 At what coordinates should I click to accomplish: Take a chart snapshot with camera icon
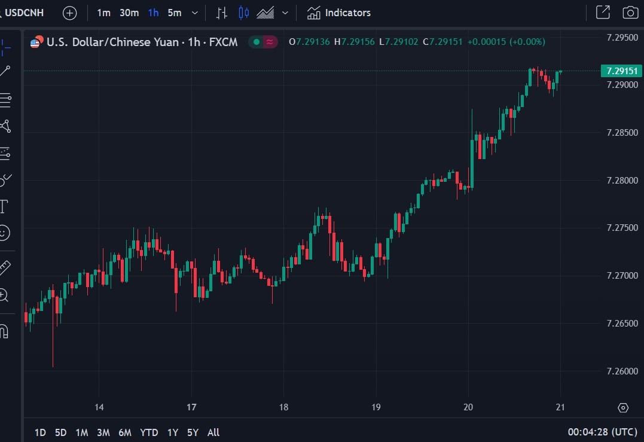click(x=630, y=13)
